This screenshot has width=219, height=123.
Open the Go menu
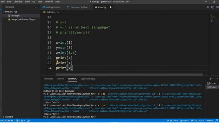tap(34, 2)
